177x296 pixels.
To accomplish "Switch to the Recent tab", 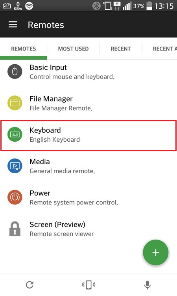I will pyautogui.click(x=121, y=49).
